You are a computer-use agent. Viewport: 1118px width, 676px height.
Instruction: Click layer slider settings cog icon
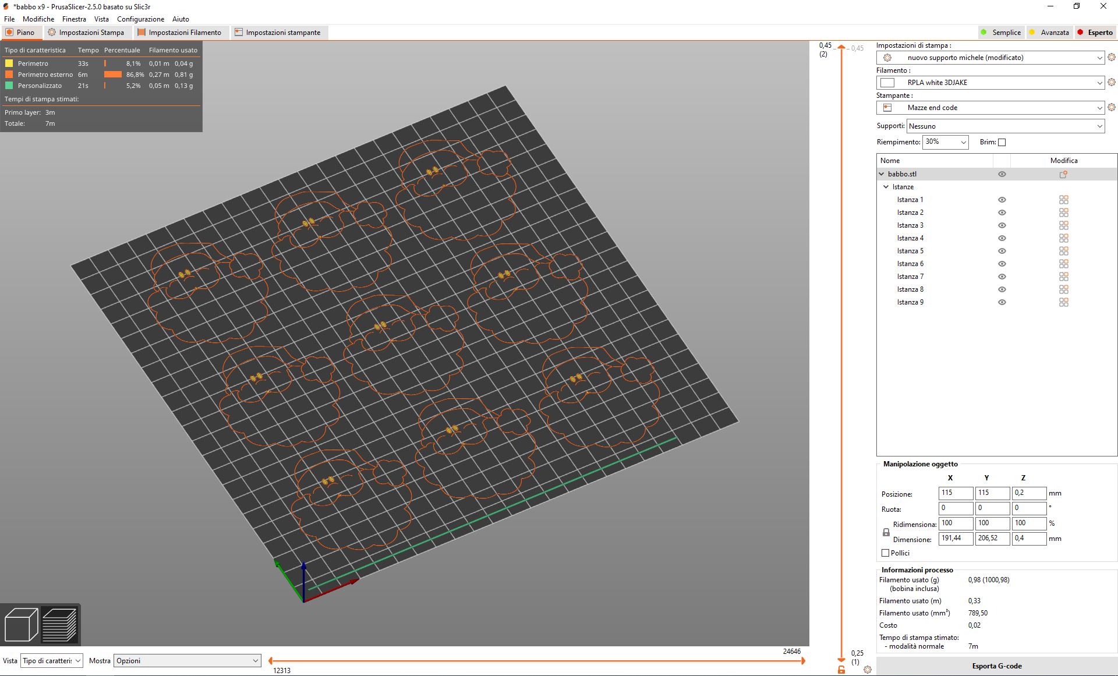point(868,670)
